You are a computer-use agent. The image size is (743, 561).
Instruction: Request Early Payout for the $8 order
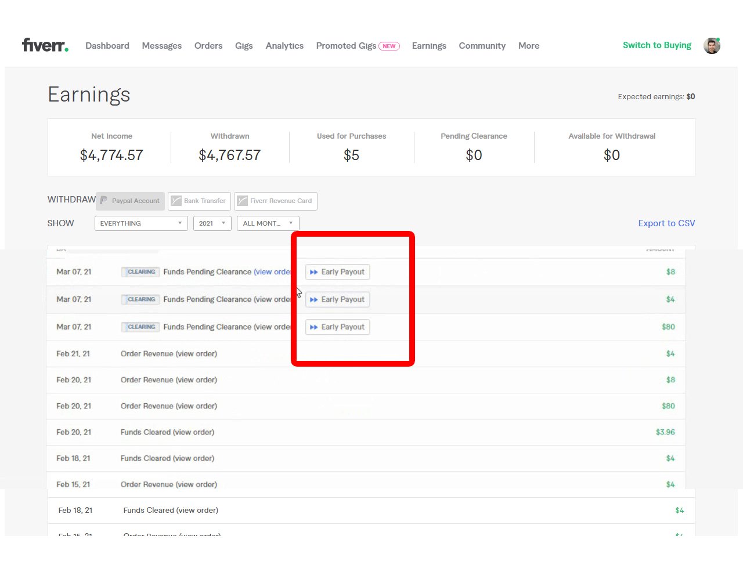tap(338, 272)
